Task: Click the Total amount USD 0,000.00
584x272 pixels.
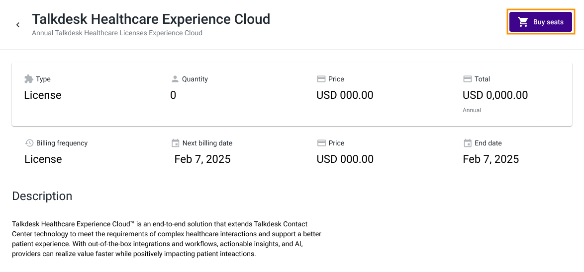Action: [495, 95]
